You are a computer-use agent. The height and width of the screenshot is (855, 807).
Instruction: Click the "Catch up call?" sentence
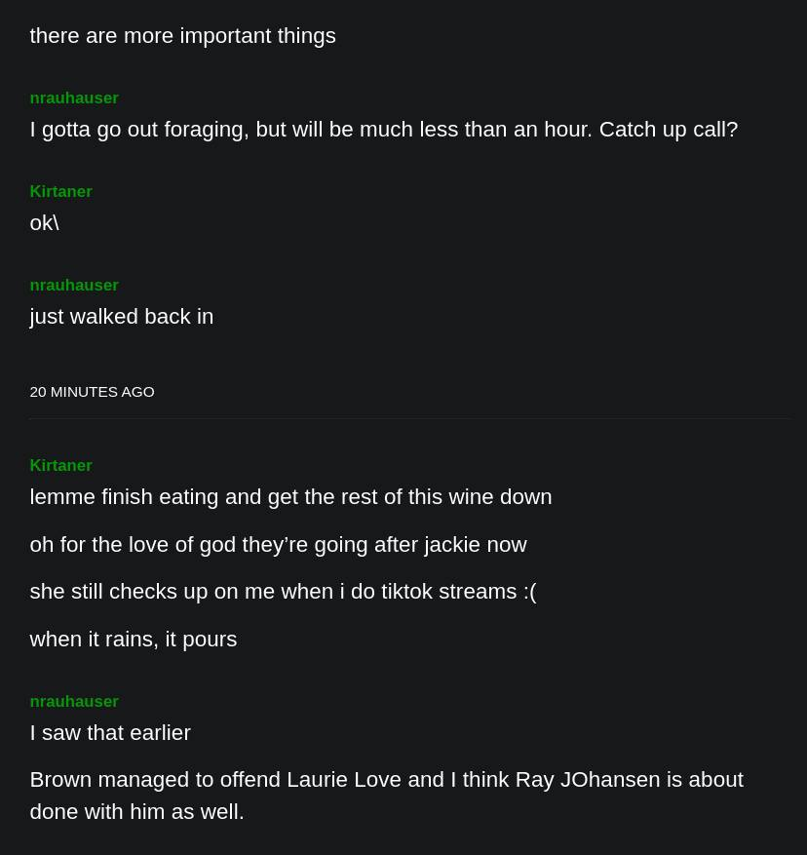click(x=668, y=130)
